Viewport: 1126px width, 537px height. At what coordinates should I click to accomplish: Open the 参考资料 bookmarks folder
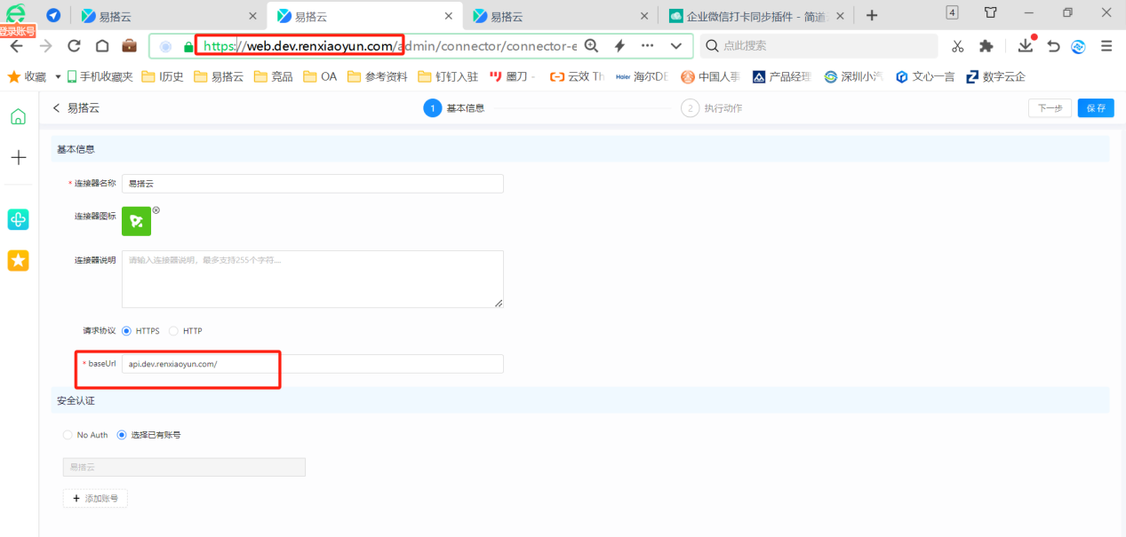point(378,76)
